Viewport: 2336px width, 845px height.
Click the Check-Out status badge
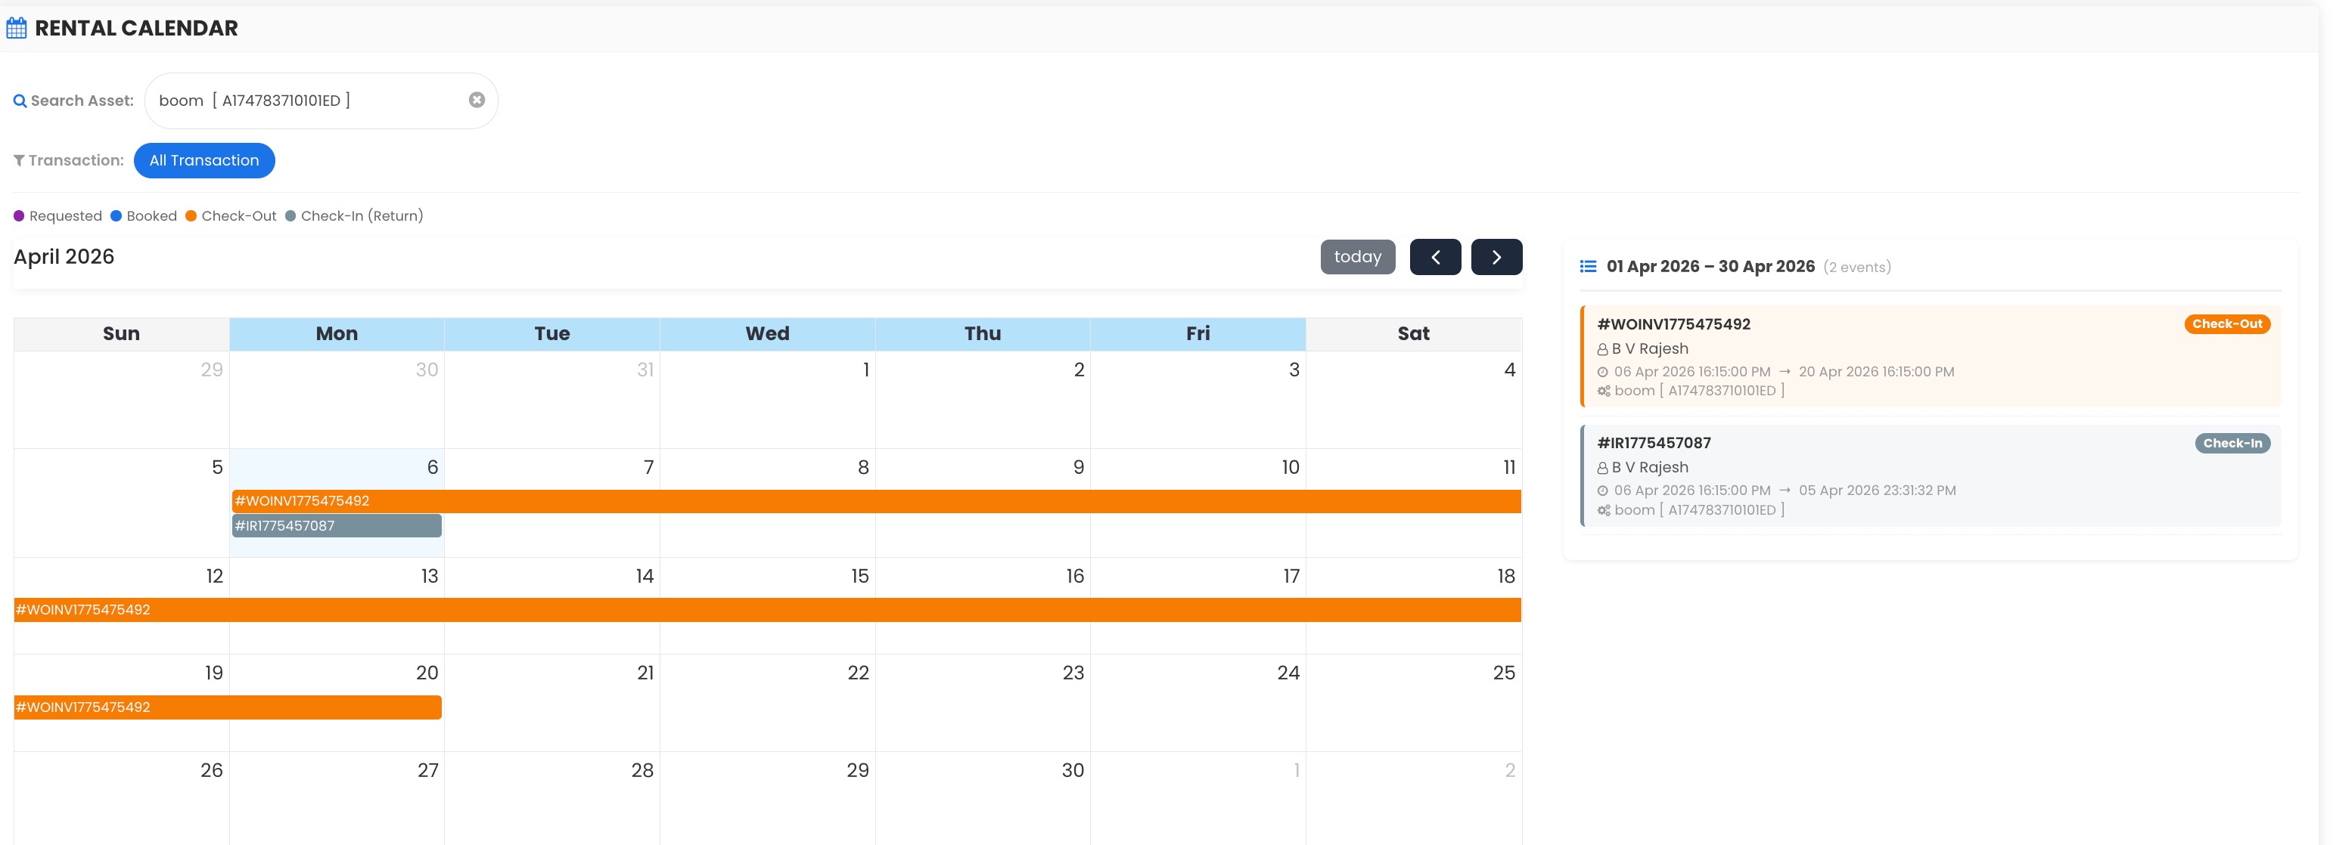tap(2226, 324)
